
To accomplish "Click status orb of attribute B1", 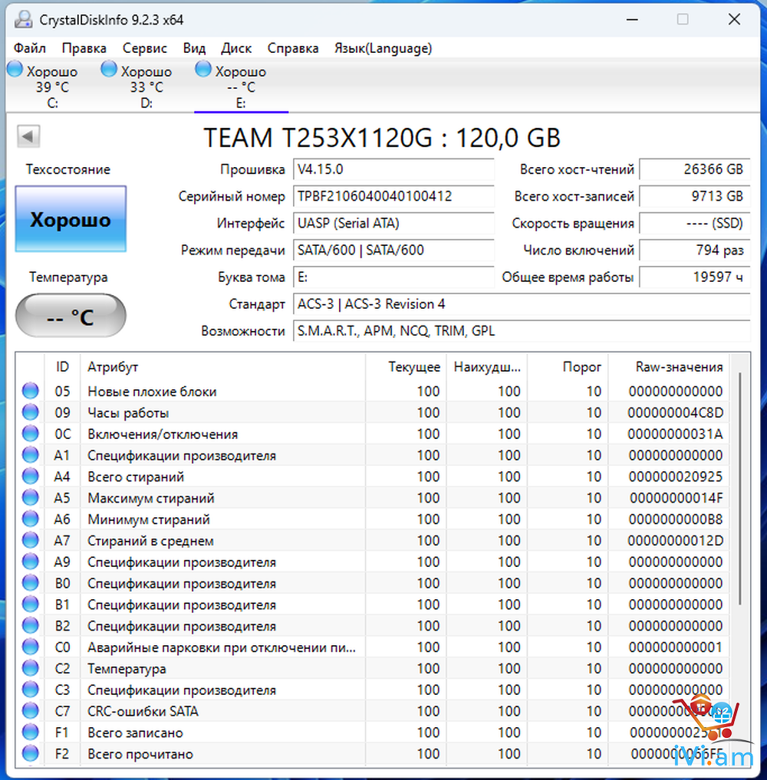I will (x=31, y=605).
